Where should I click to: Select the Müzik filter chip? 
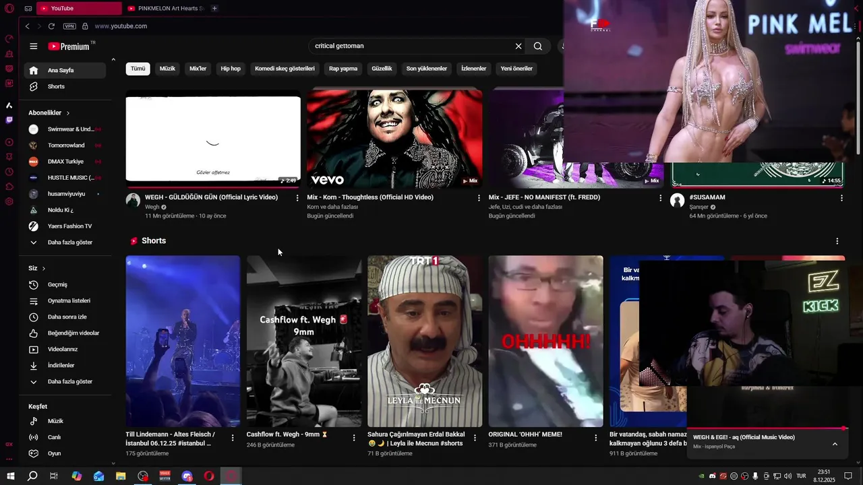click(167, 69)
